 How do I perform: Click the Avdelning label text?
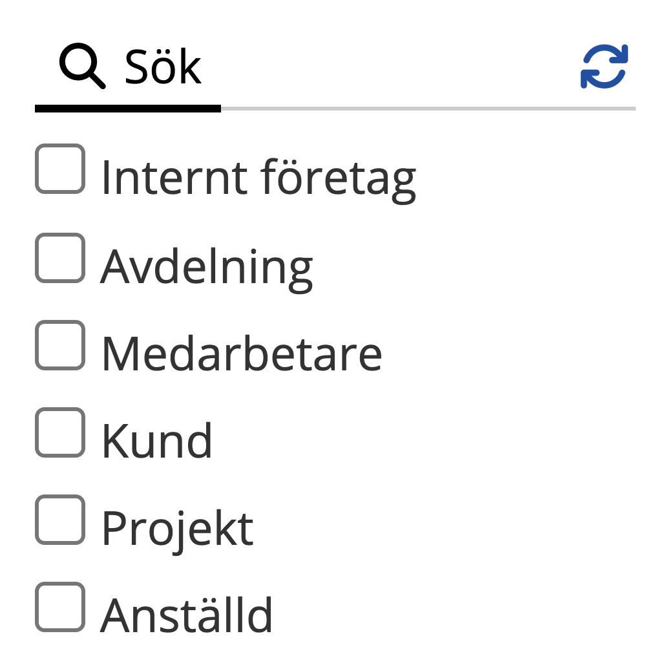pos(207,266)
